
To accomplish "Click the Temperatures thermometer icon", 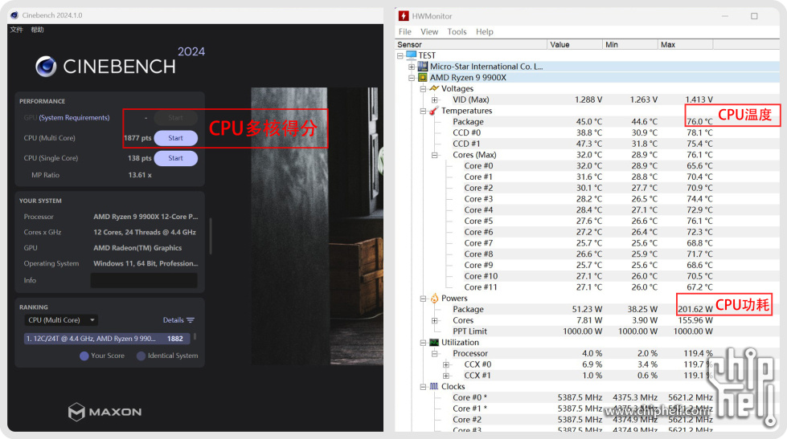I will coord(433,111).
